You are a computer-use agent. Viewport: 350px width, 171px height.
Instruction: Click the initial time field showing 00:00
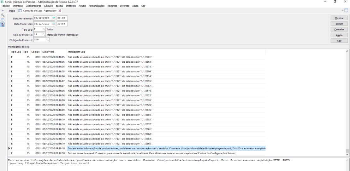click(x=62, y=18)
